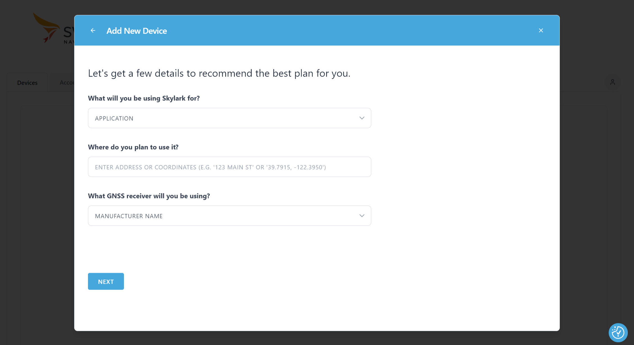Switch to the Devices tab
This screenshot has height=345, width=634.
coord(27,83)
